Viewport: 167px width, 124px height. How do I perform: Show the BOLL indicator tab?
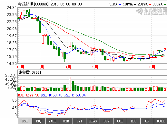[161, 121]
